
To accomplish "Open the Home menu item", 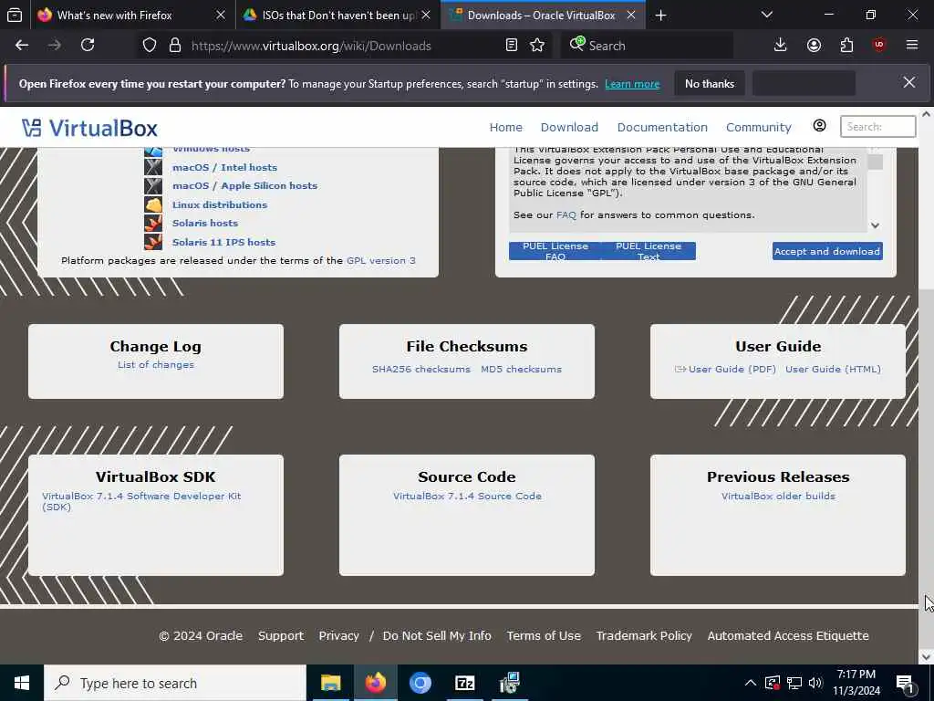I will (505, 127).
